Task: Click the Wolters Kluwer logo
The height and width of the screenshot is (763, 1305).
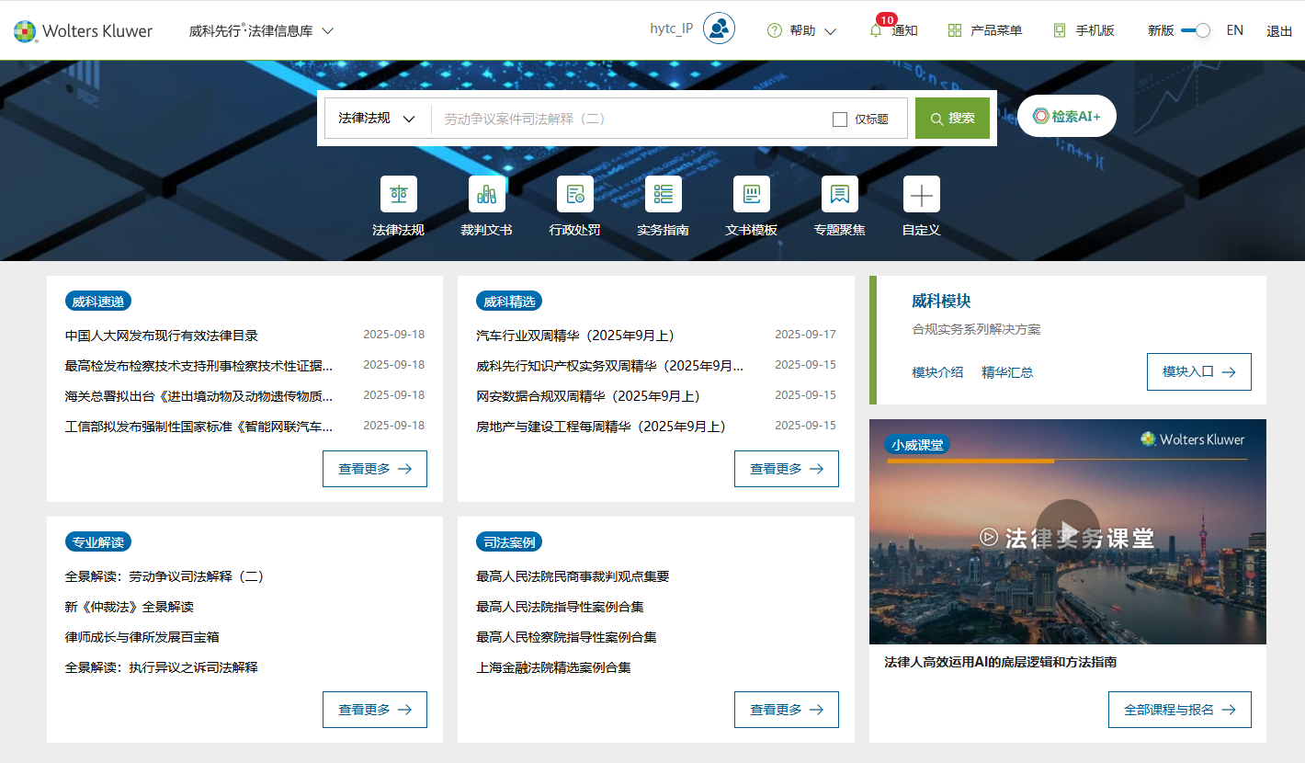Action: coord(83,31)
